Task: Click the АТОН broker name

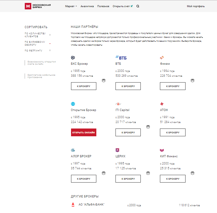Action: (x=164, y=110)
